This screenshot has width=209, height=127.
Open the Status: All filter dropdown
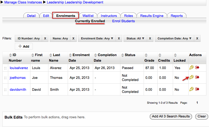tap(135, 38)
